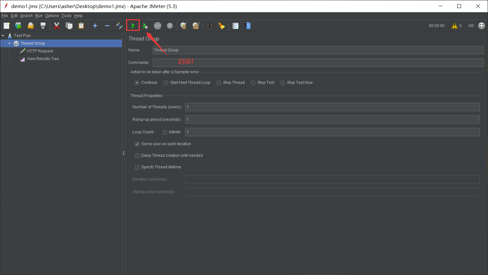488x275 pixels.
Task: Select HTTP Request in the tree
Action: [x=40, y=51]
